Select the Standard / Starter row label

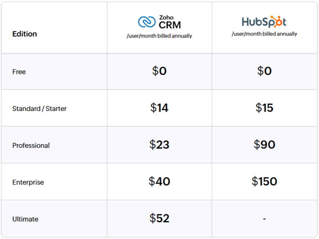[40, 108]
